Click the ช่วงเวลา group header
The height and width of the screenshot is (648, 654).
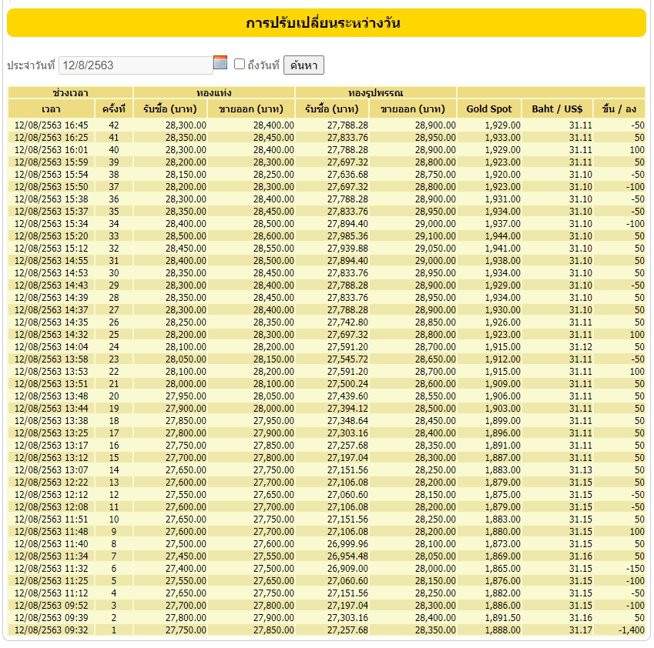[x=71, y=92]
